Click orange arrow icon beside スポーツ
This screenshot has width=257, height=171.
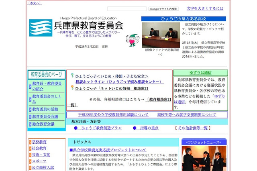point(30,161)
